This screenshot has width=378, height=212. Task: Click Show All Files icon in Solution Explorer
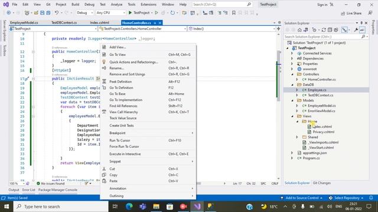(x=336, y=30)
